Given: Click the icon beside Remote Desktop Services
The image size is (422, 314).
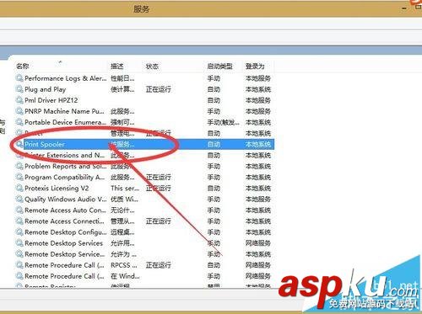Looking at the screenshot, I should pyautogui.click(x=19, y=243).
